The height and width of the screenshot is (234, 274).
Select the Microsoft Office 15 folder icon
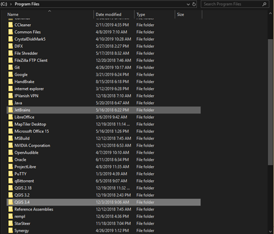(11, 131)
